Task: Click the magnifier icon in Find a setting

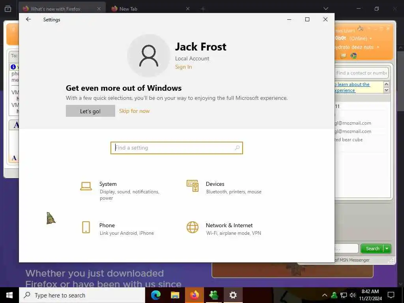Action: click(237, 148)
